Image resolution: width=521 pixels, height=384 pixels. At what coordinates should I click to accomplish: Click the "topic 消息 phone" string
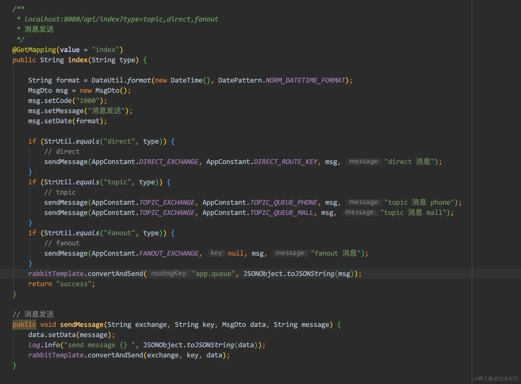click(x=419, y=202)
